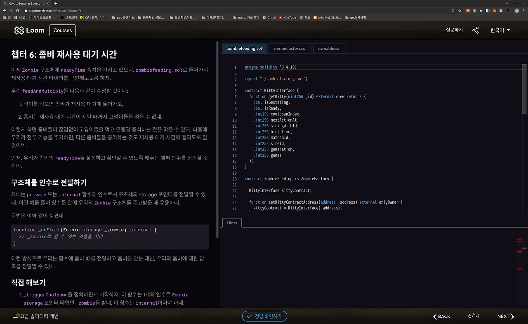
Task: Click 정답 확인하기 check answer button
Action: tap(264, 316)
